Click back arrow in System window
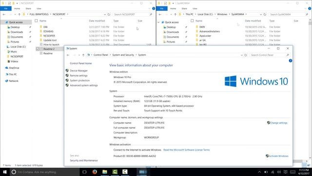The height and width of the screenshot is (176, 312). click(x=68, y=55)
